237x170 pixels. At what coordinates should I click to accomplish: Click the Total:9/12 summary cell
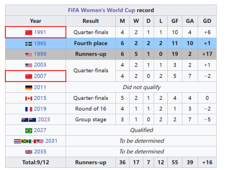pyautogui.click(x=36, y=163)
